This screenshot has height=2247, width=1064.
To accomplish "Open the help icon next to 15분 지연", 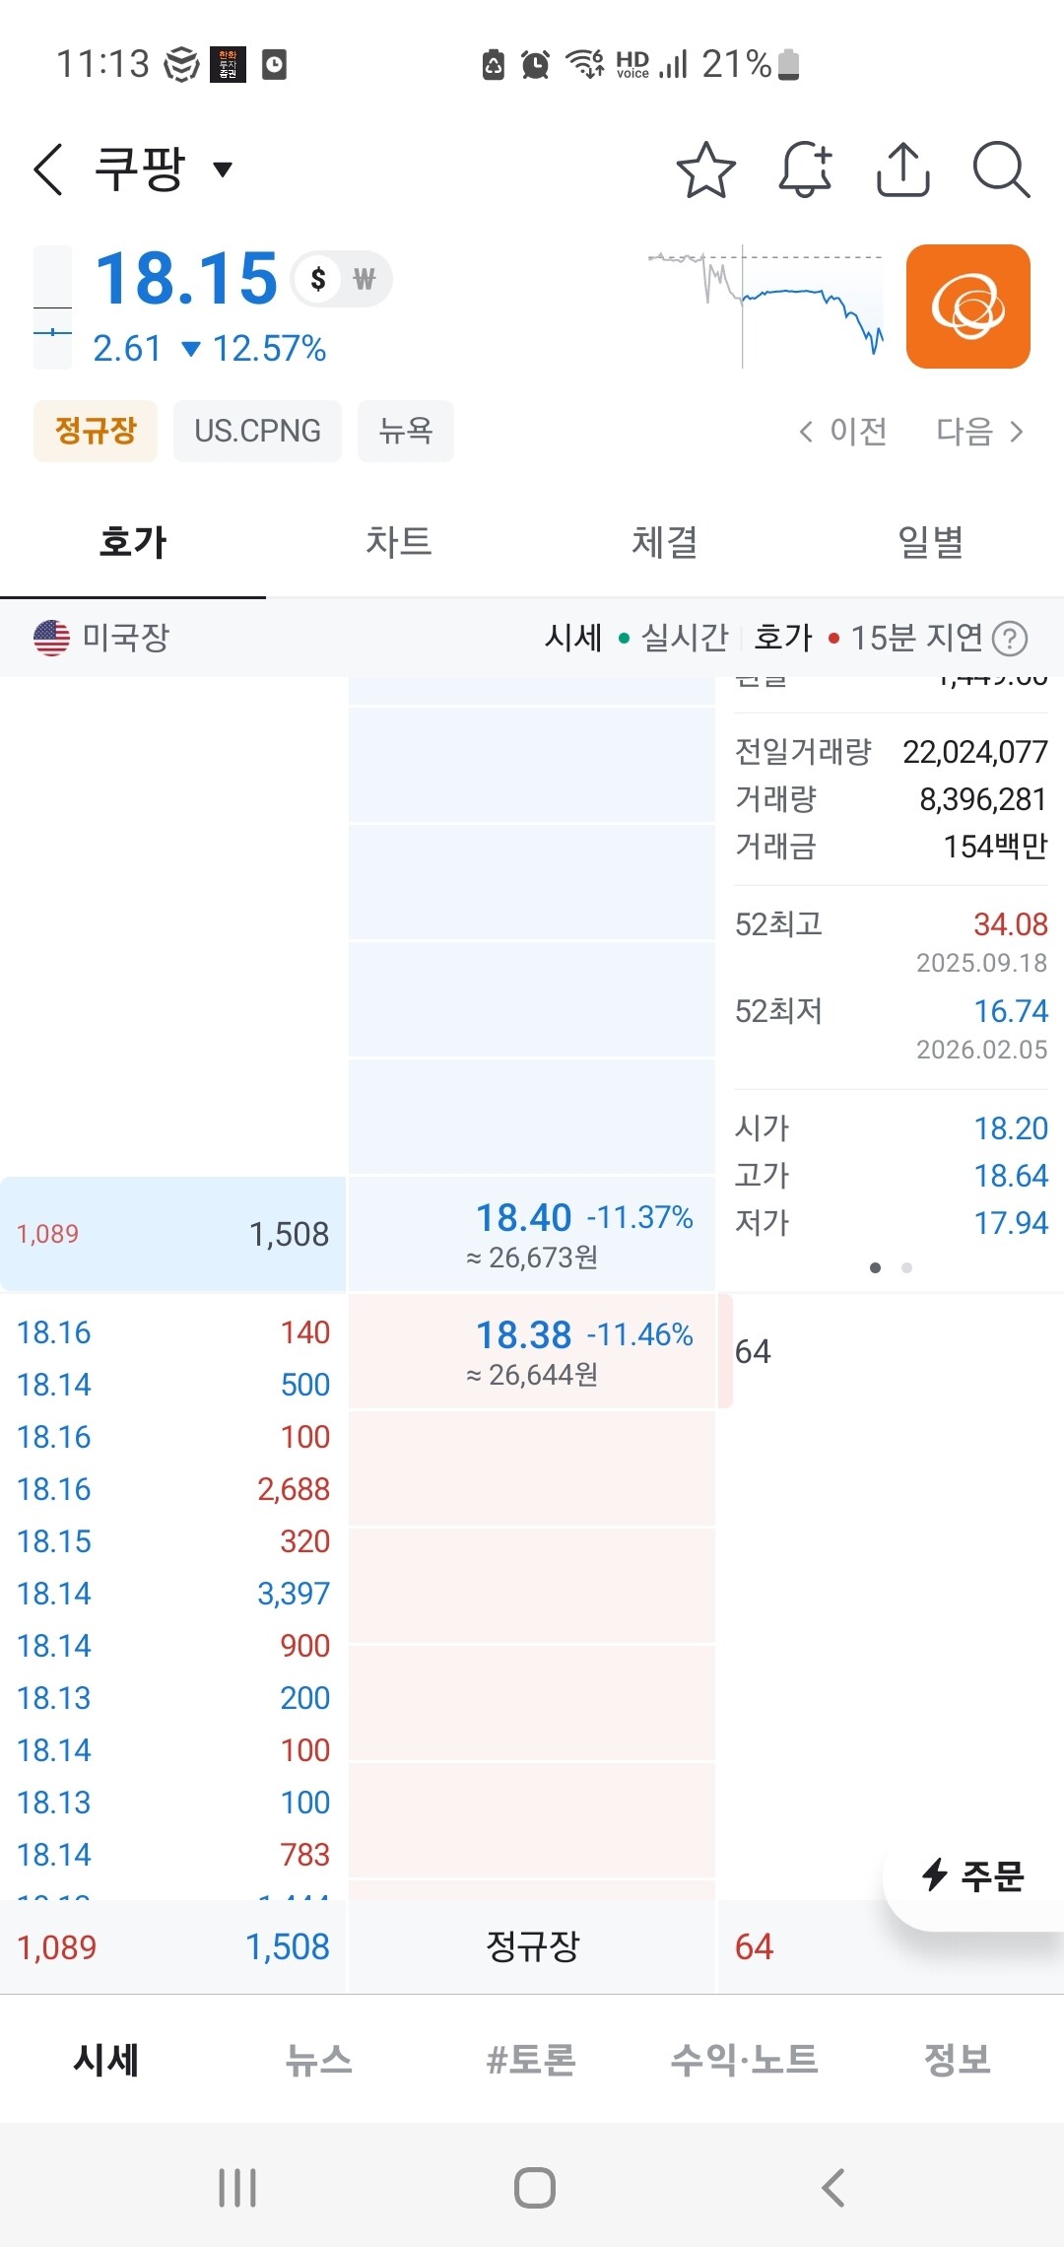I will click(x=1010, y=639).
